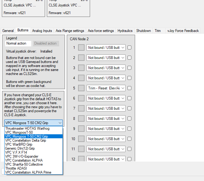Collapse the grip selection combo box
204x181 pixels.
(33, 123)
